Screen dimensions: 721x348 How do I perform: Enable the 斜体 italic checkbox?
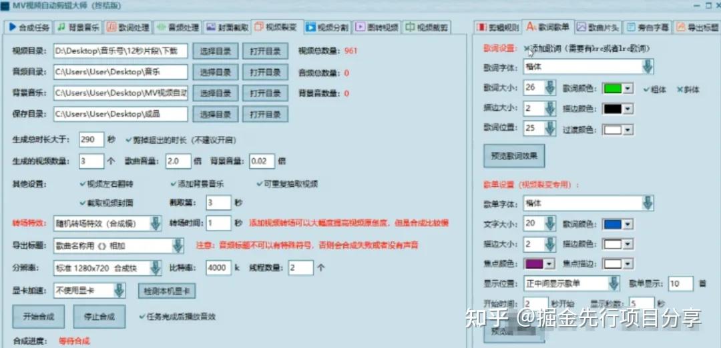click(x=688, y=89)
